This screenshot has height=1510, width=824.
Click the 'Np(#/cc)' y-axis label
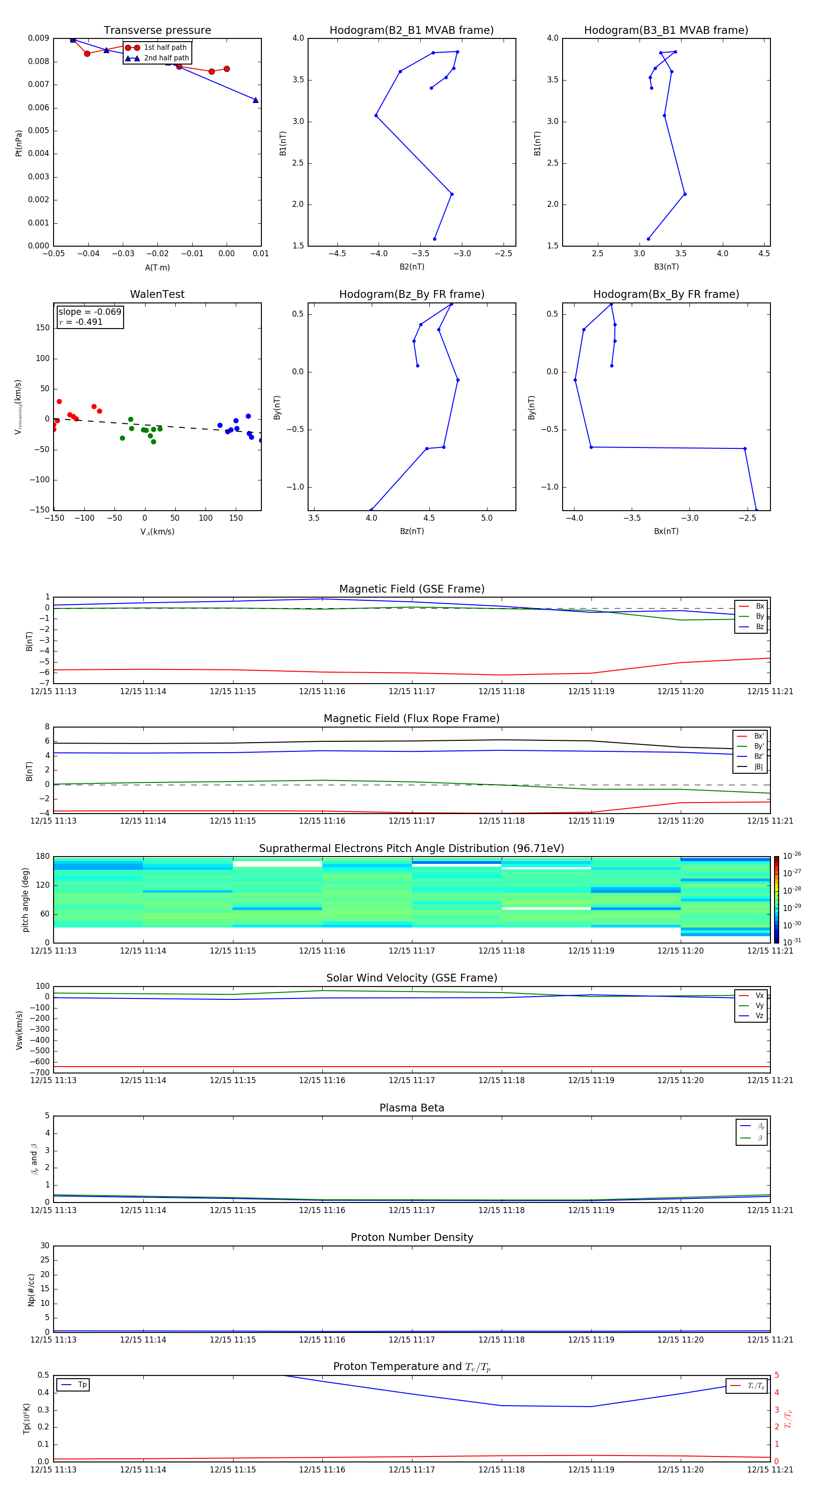click(31, 1289)
